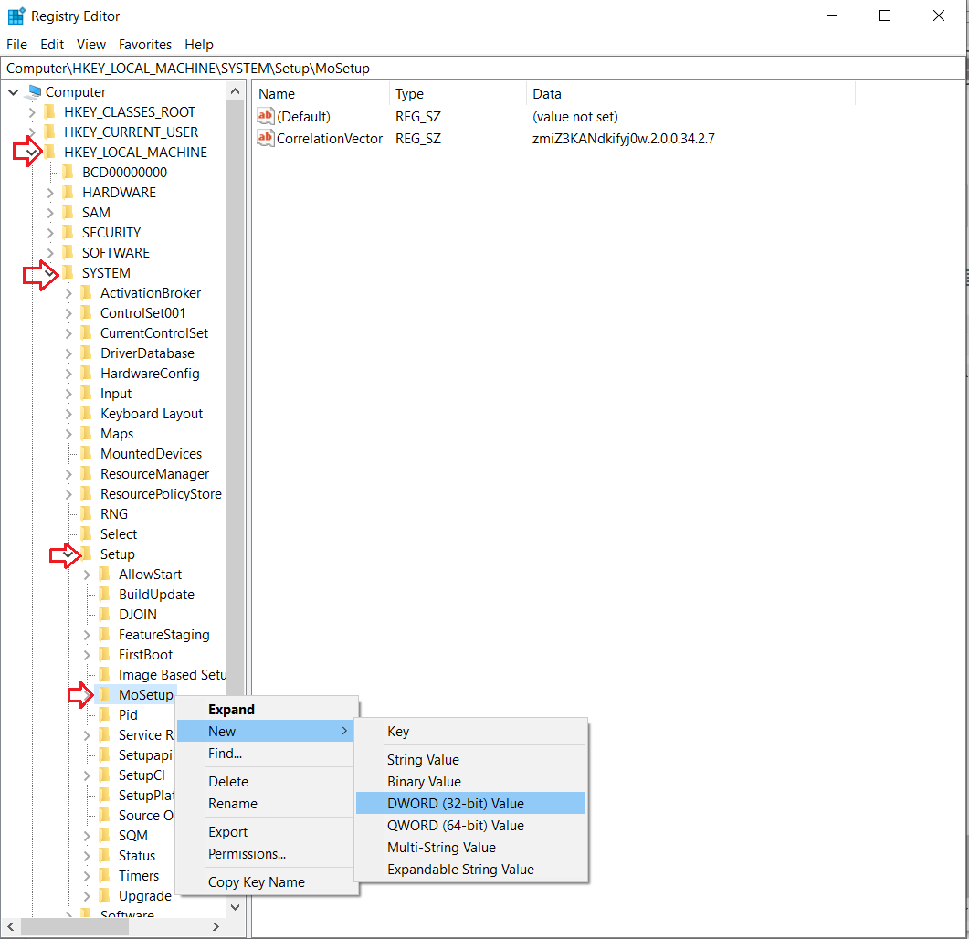Choose QWORD (64-bit) Value from submenu
Image resolution: width=969 pixels, height=939 pixels.
pos(470,825)
